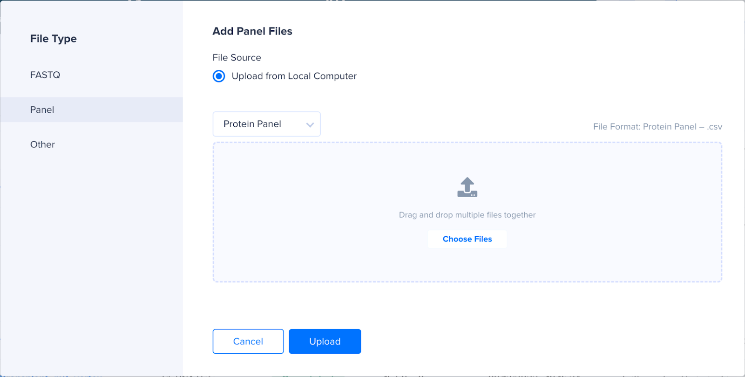Viewport: 745px width, 377px height.
Task: Click the Add Panel Files heading
Action: pyautogui.click(x=252, y=31)
